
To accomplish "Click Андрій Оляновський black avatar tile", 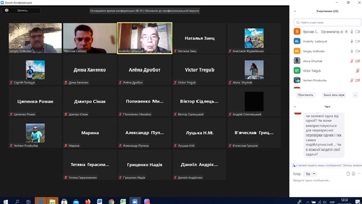I will [254, 101].
